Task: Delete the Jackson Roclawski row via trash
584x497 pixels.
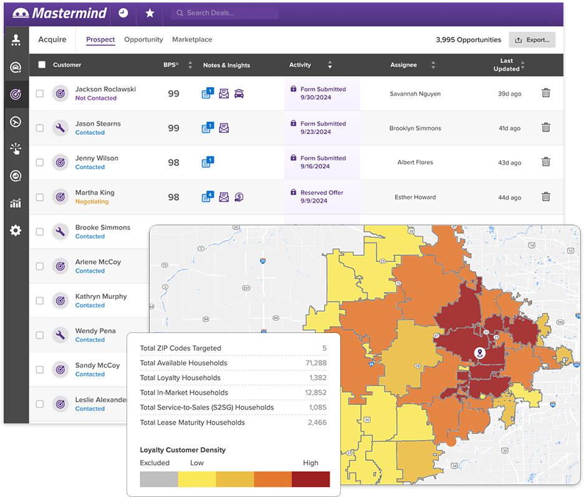Action: [545, 93]
